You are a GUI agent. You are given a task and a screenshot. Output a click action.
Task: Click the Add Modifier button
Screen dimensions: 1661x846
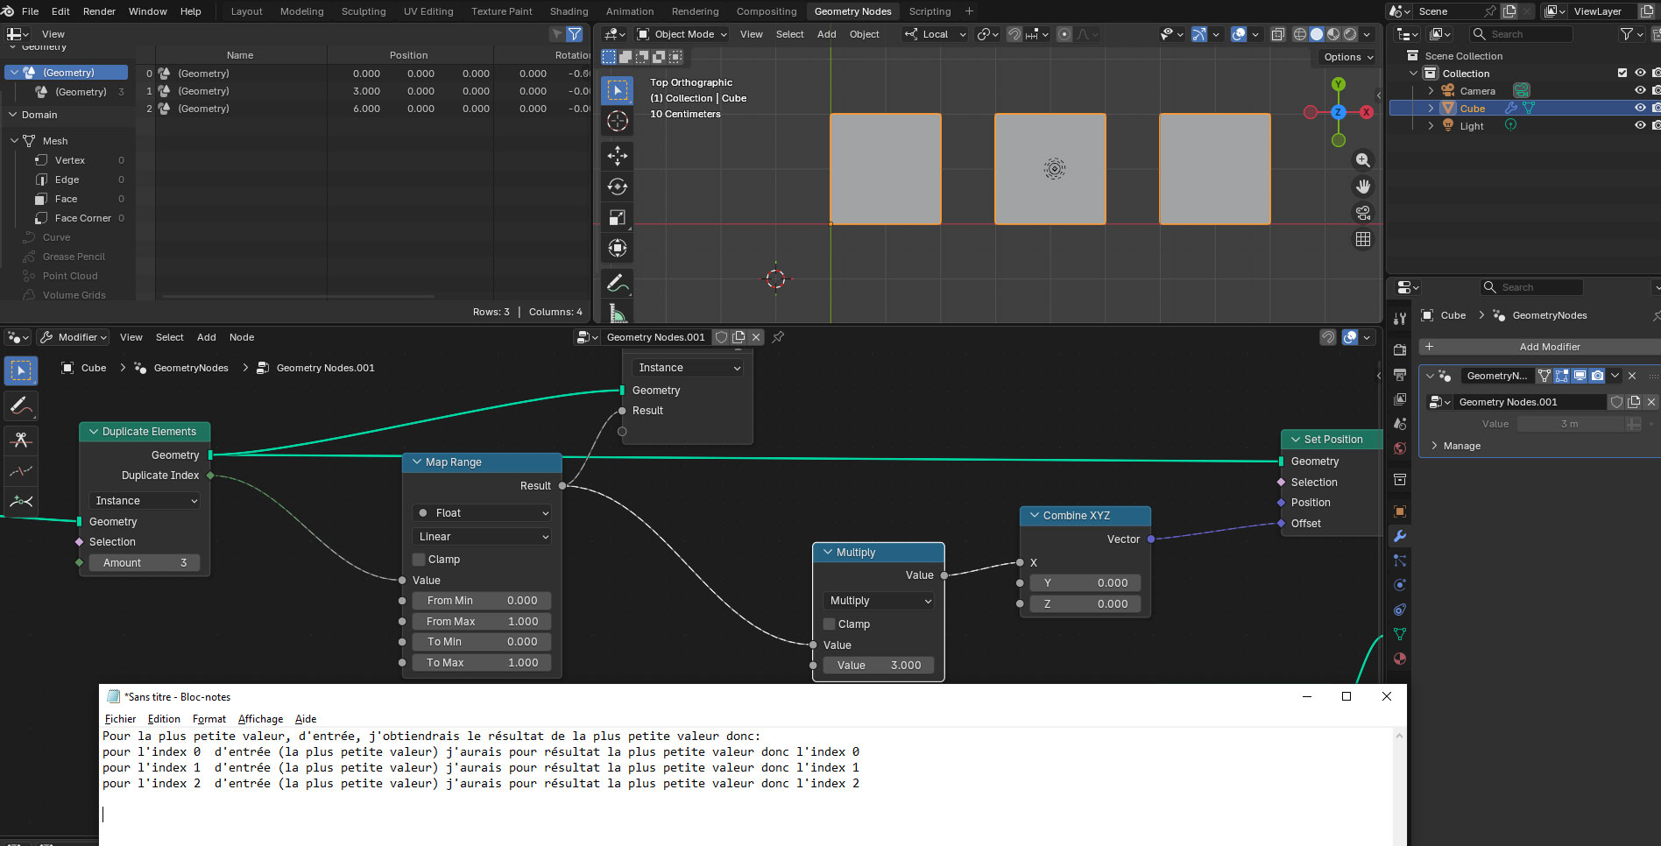(1541, 347)
